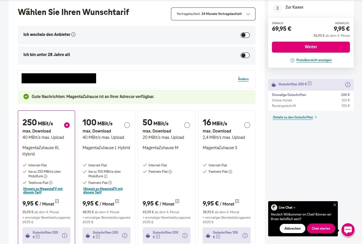Close the Live Chat popup
This screenshot has height=244, width=362.
(x=335, y=205)
